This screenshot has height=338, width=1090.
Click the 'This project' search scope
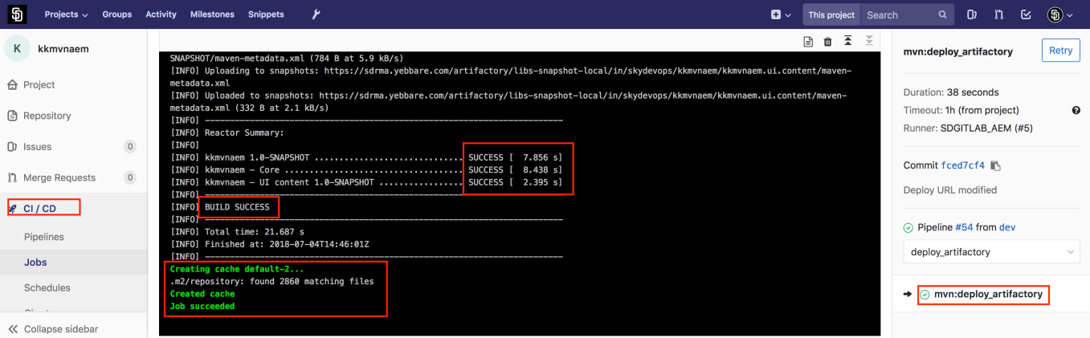pos(831,14)
